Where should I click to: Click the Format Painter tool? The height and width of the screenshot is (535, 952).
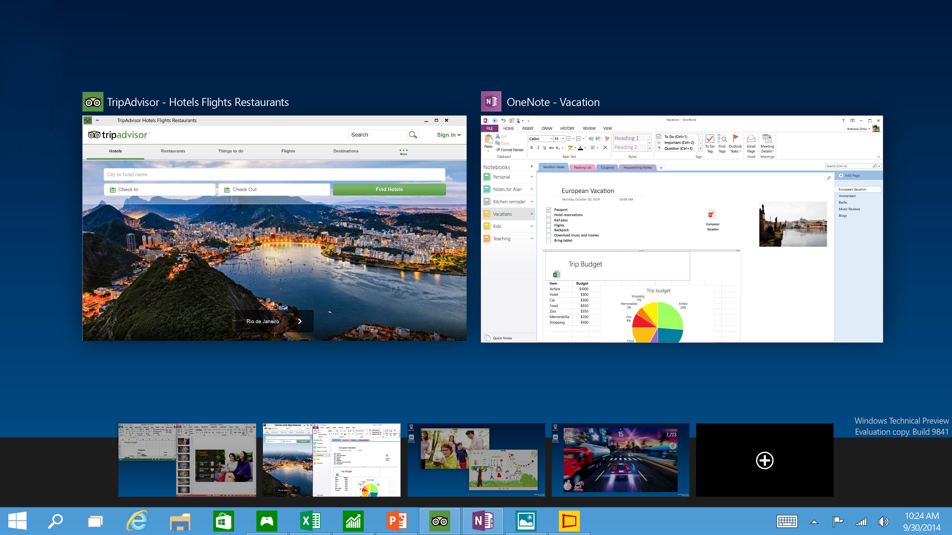[x=510, y=150]
